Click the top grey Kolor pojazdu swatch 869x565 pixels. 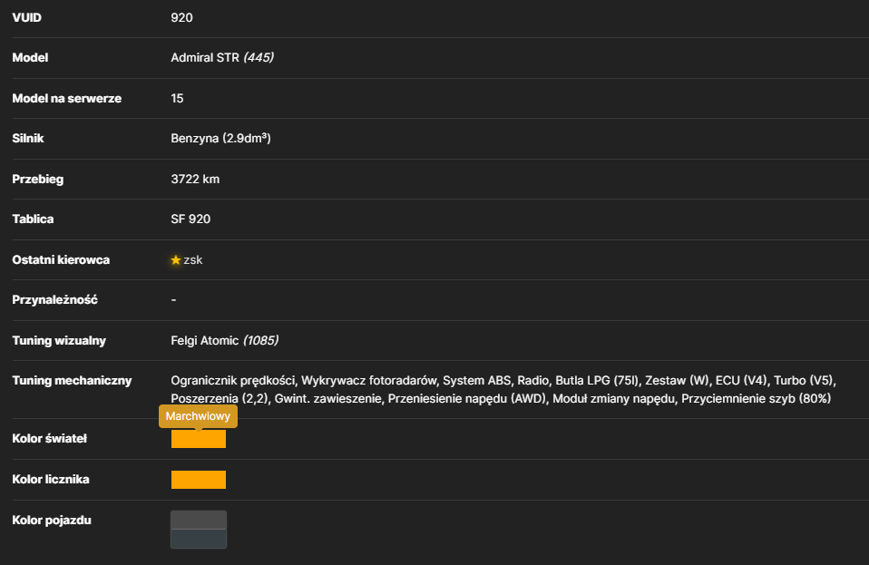coord(199,521)
